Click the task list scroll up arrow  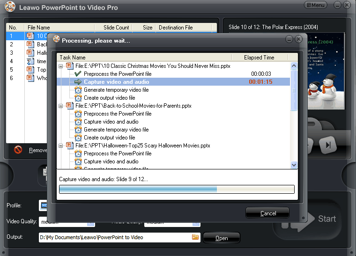tap(294, 66)
